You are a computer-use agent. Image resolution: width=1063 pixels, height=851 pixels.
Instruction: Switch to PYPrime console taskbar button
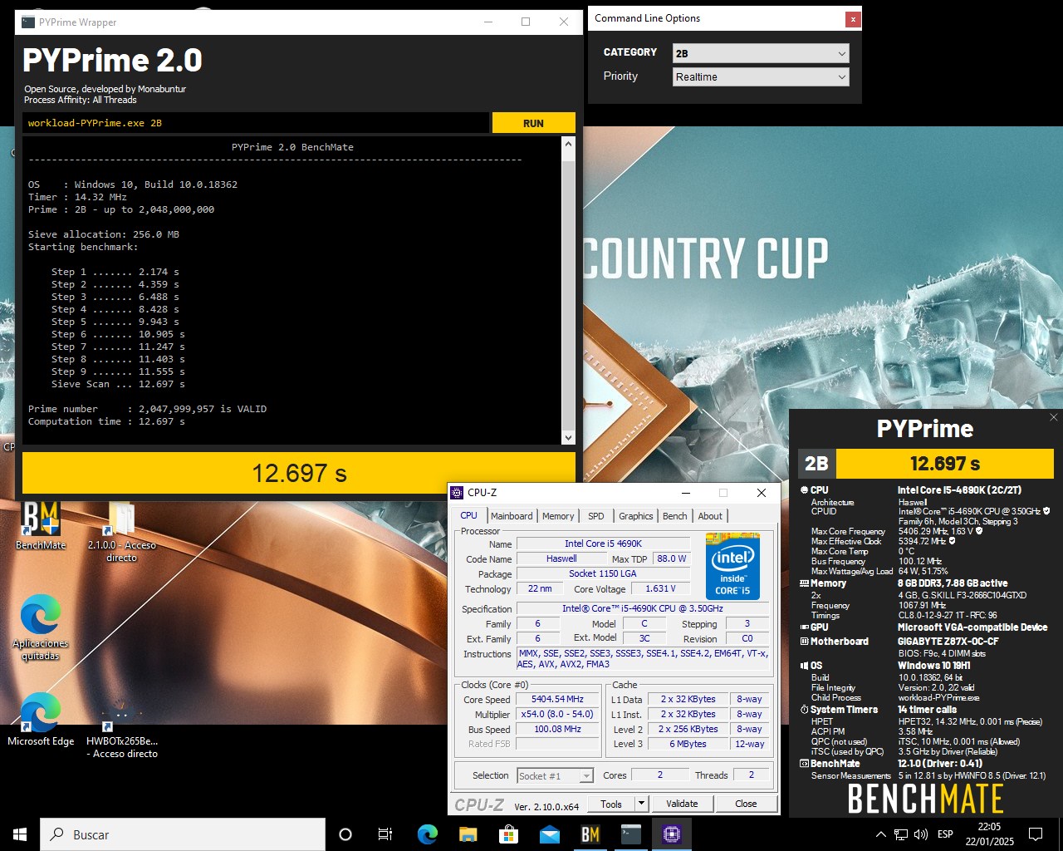point(631,834)
